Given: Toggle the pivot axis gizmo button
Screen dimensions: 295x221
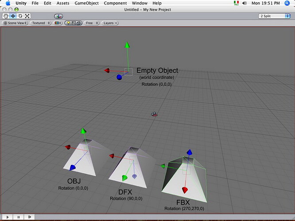Looking at the screenshot, I should pos(59,16).
